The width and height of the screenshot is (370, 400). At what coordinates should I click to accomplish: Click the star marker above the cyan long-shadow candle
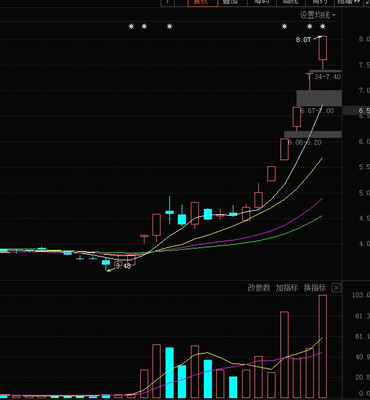(169, 27)
